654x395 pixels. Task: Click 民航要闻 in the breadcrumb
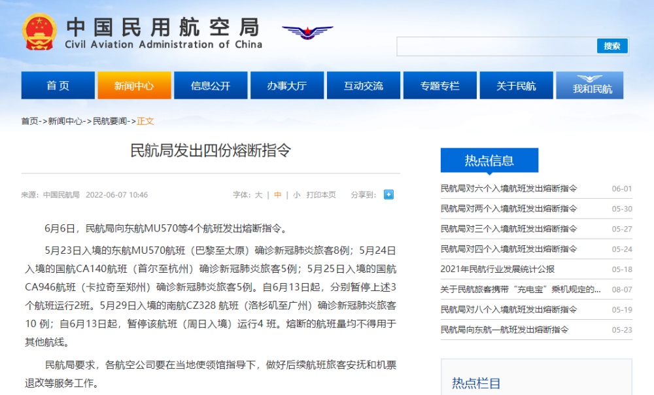click(x=110, y=121)
